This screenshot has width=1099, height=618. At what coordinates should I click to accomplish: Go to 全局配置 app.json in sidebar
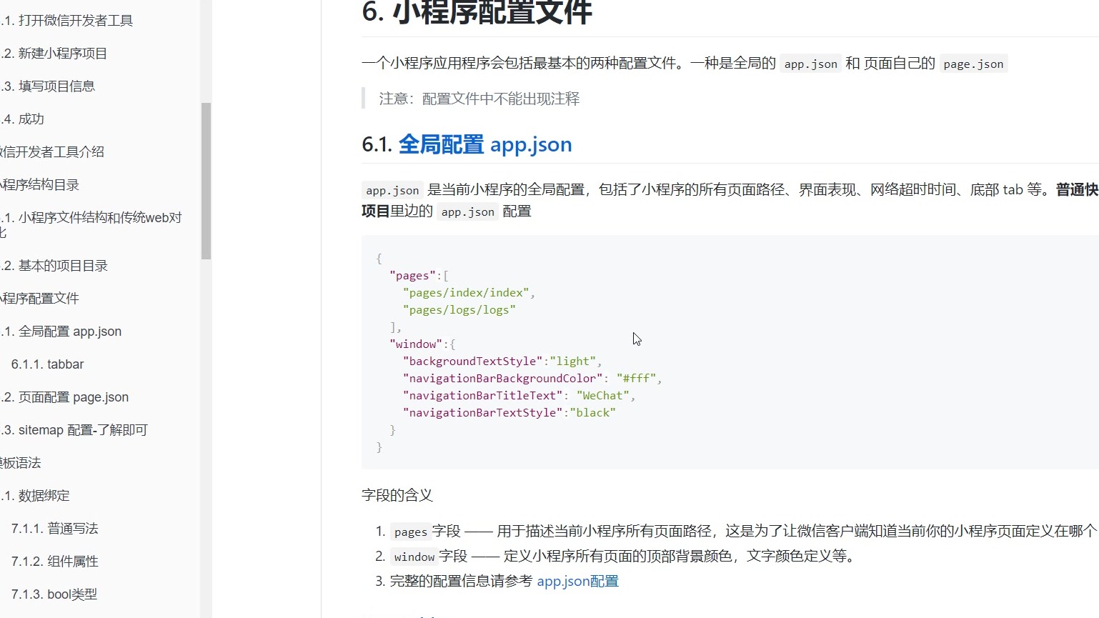point(69,332)
